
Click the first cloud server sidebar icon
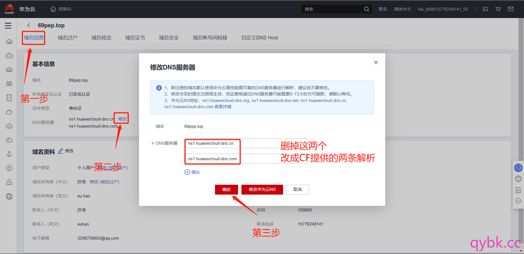tap(9, 42)
